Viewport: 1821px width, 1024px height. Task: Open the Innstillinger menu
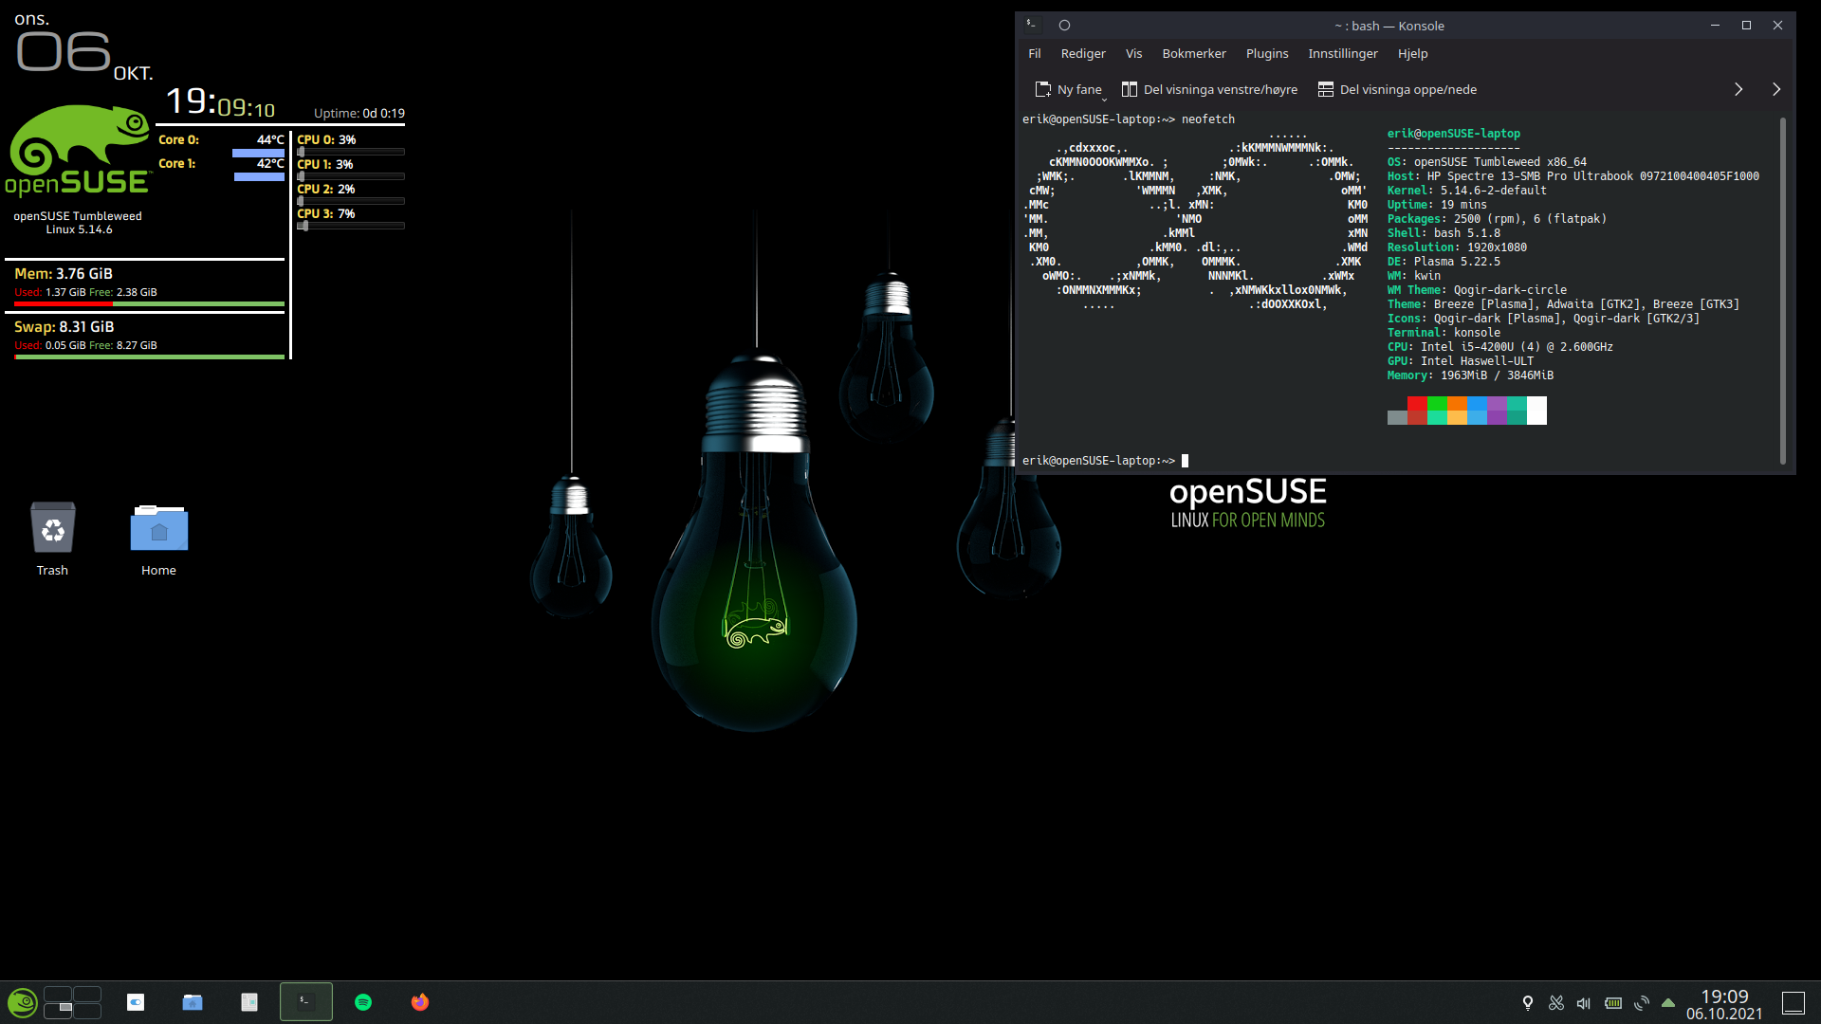click(x=1343, y=54)
